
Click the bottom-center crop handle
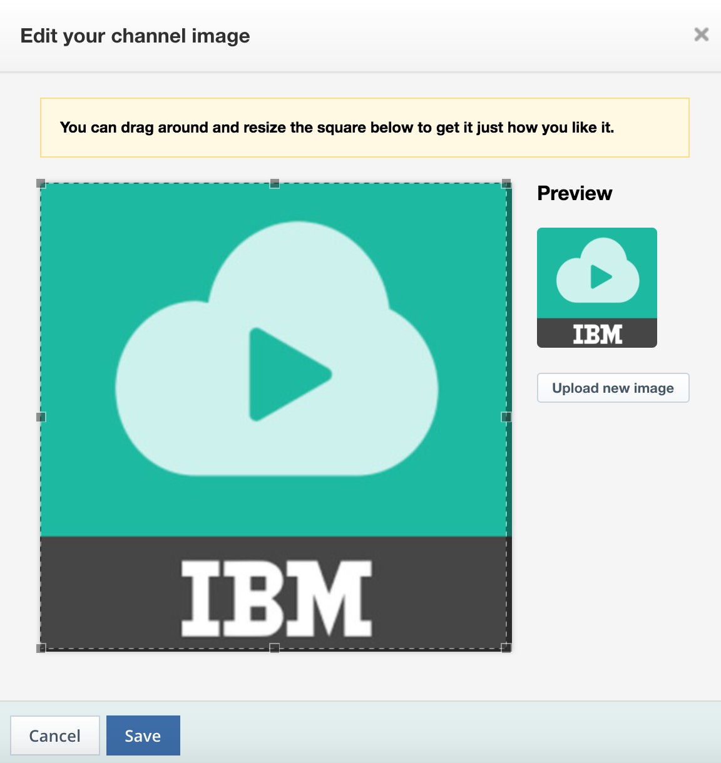tap(274, 648)
